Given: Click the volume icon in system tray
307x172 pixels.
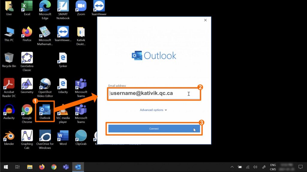Looking at the screenshot, I should (255, 167).
